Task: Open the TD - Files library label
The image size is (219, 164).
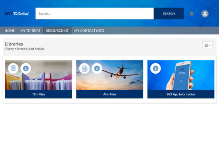Action: pos(38,94)
